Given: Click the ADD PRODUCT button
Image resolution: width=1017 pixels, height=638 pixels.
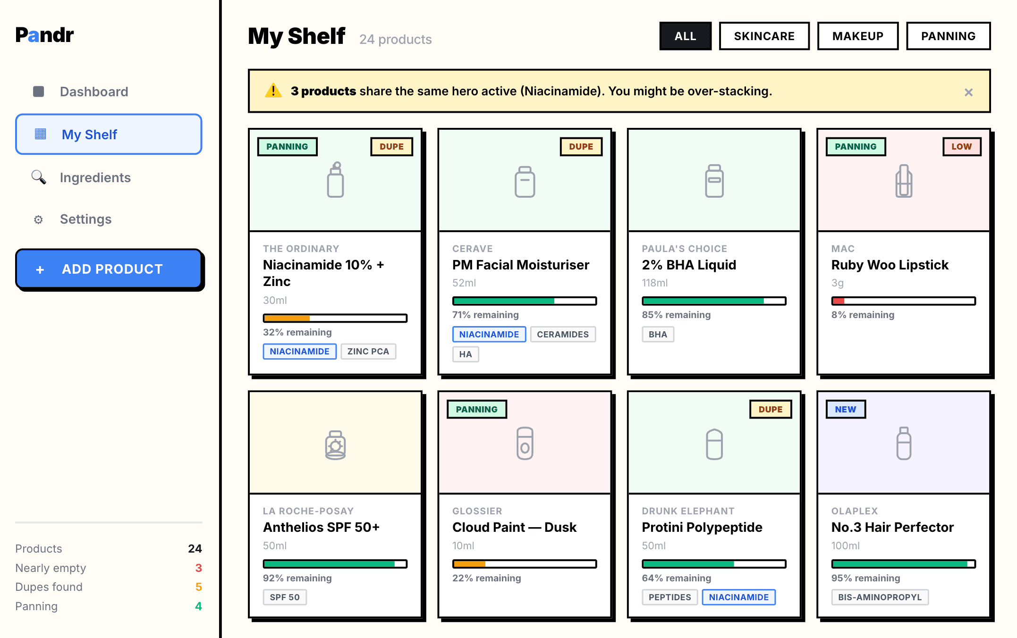Looking at the screenshot, I should coord(109,269).
